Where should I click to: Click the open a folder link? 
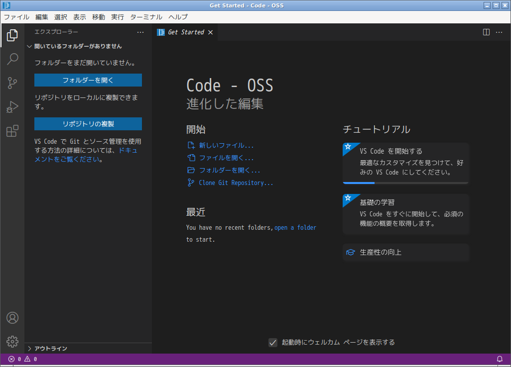(x=295, y=228)
